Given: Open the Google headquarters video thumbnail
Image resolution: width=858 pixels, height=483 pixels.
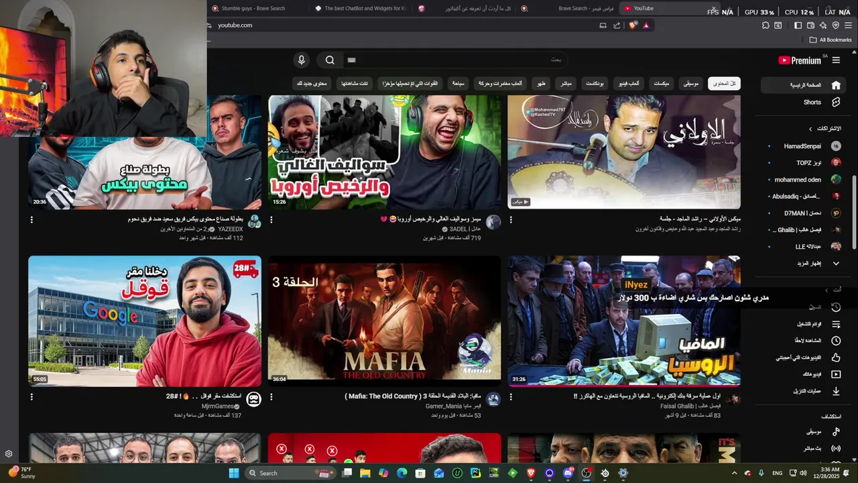Looking at the screenshot, I should pos(145,321).
